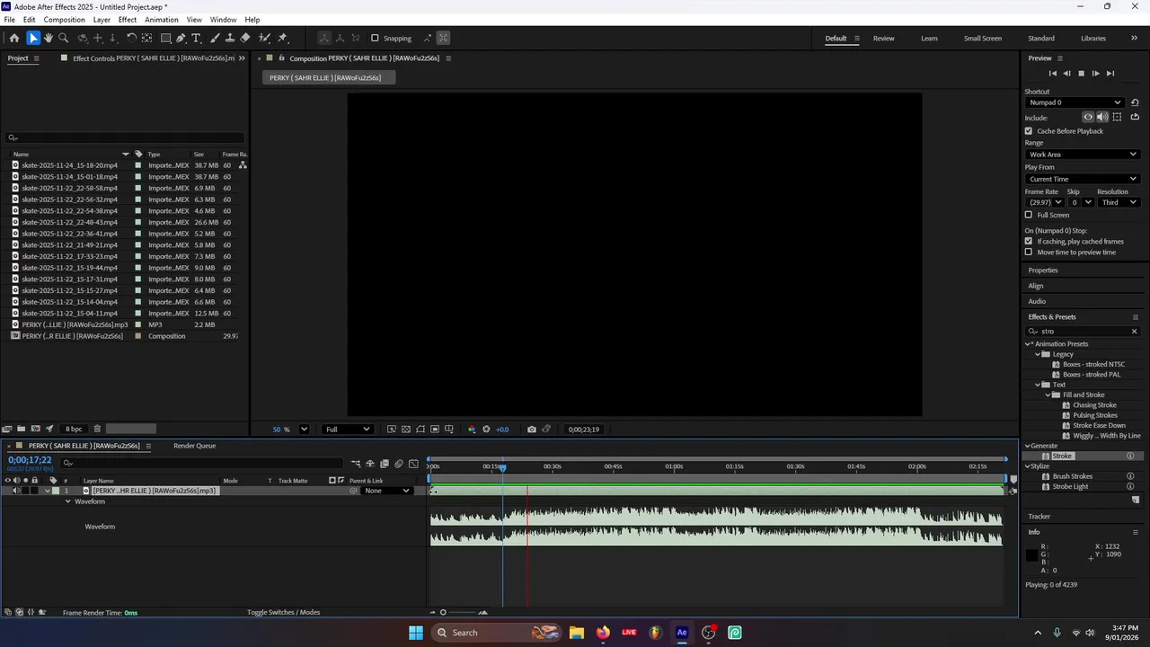
Task: Open the Animation menu
Action: click(162, 20)
